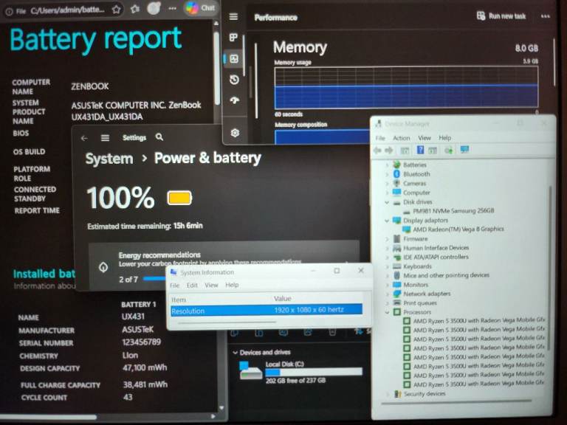Click the Local Disk (C:) usage bar
Image resolution: width=567 pixels, height=425 pixels.
(314, 372)
